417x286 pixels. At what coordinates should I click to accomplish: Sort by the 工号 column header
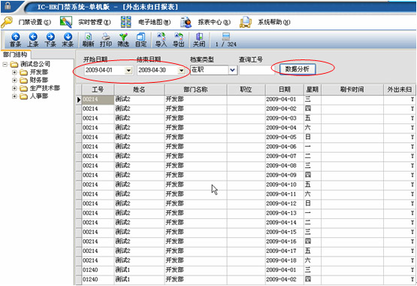[98, 90]
